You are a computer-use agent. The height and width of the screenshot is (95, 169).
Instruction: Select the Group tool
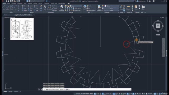click(x=121, y=7)
